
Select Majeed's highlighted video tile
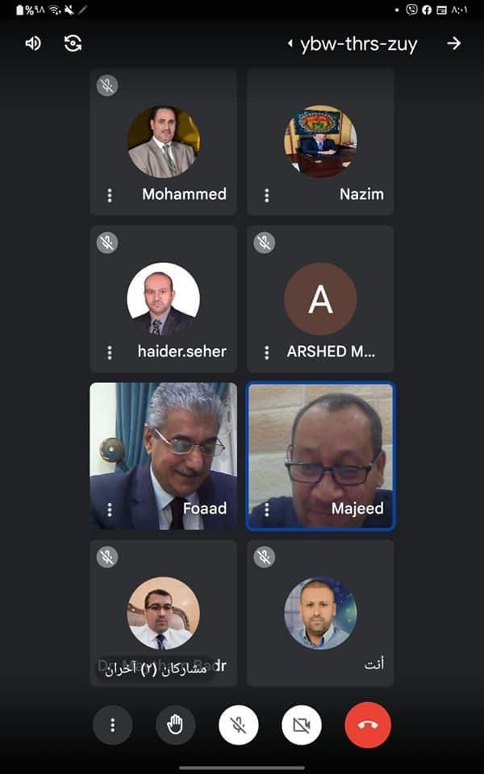coord(320,456)
